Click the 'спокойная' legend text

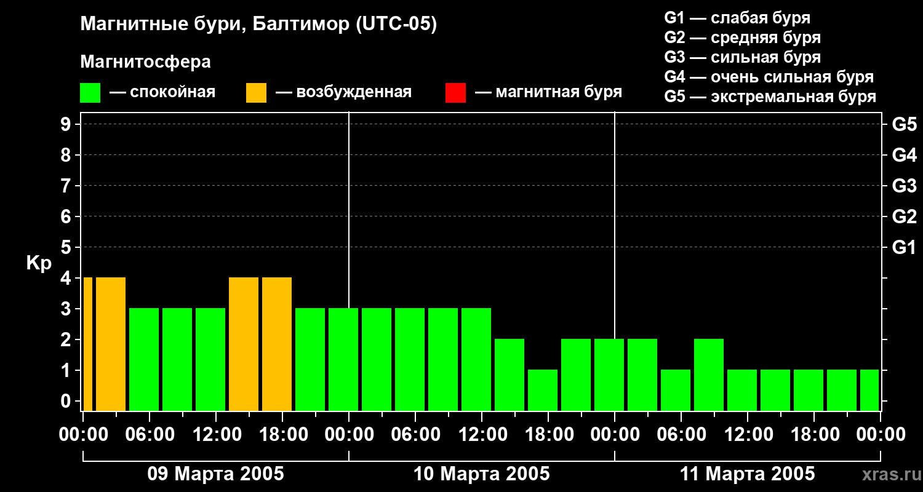172,92
